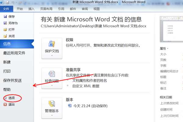The height and width of the screenshot is (122, 183).
Task: Click the autosaved version document icon
Action: pos(70,106)
